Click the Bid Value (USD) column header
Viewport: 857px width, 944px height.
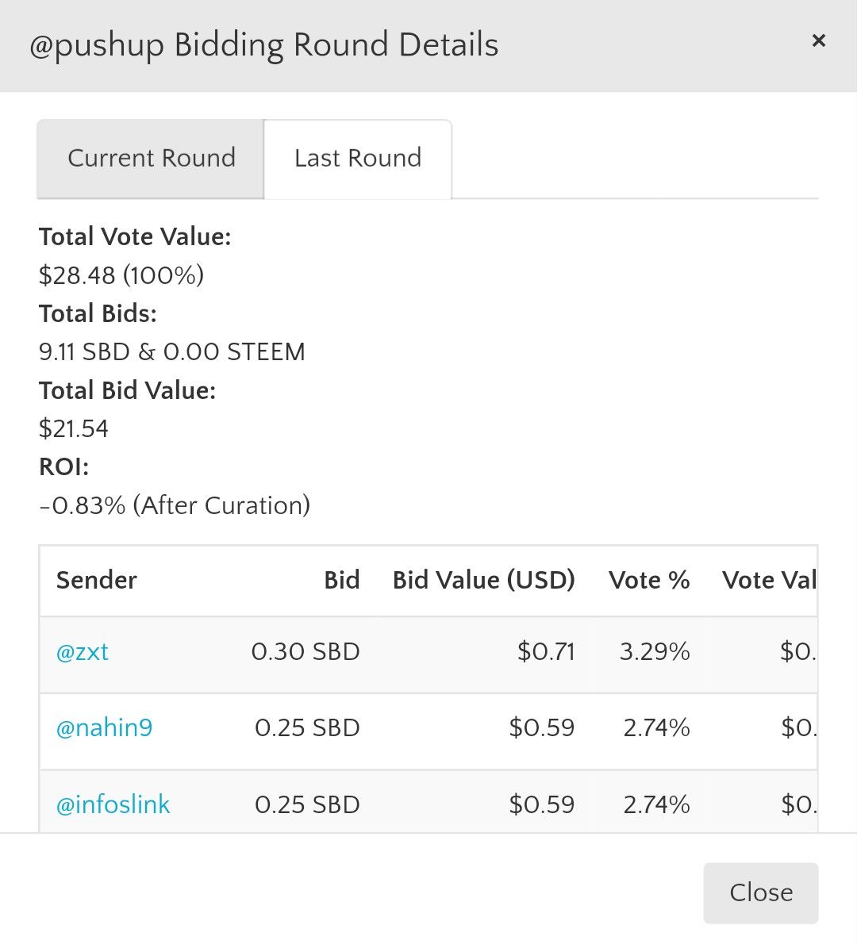pos(483,581)
